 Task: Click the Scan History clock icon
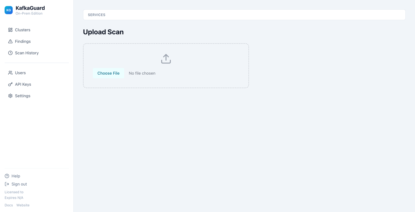click(10, 53)
